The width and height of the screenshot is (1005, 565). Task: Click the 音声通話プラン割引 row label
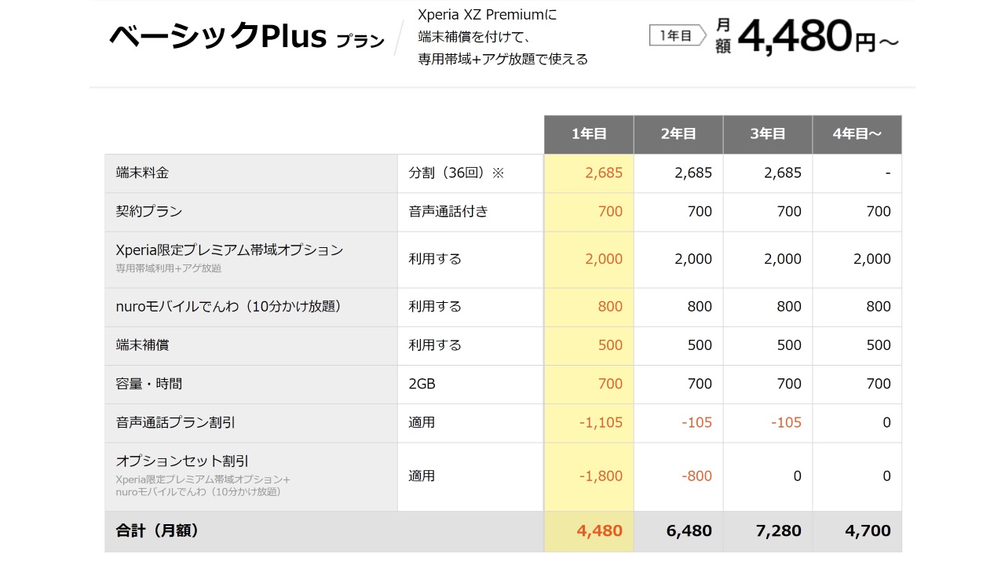coord(175,422)
